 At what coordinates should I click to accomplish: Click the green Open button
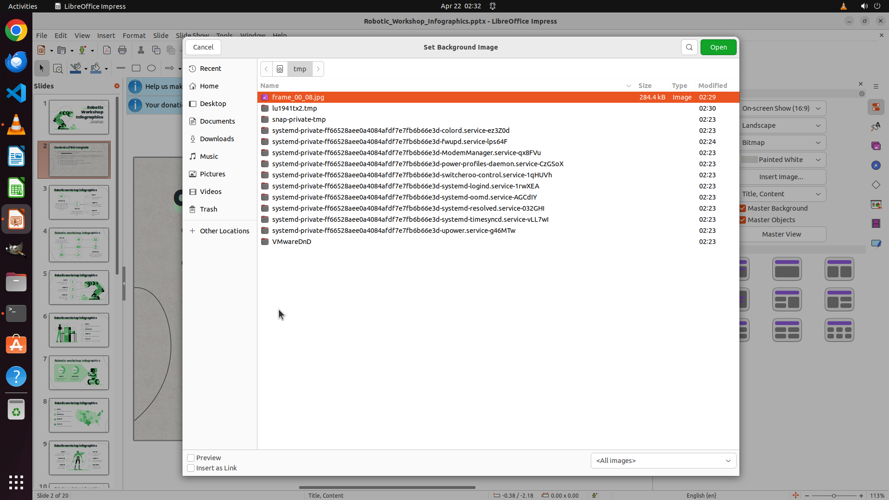pyautogui.click(x=718, y=47)
